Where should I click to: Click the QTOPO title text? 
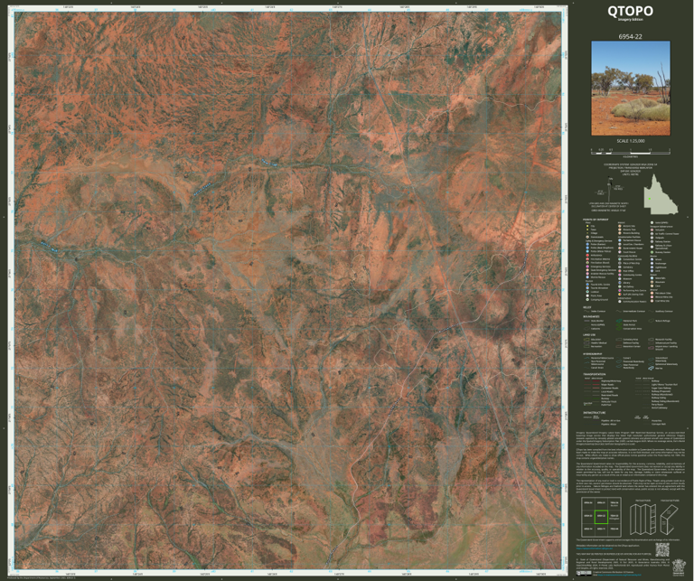click(630, 11)
